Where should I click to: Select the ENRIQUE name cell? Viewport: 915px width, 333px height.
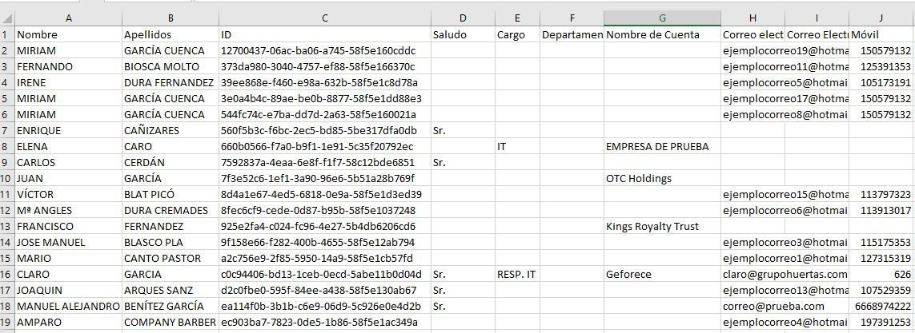coord(68,131)
